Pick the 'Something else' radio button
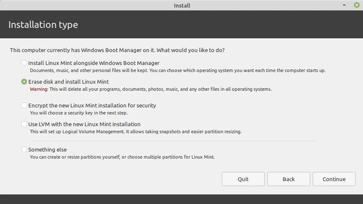363x204 pixels. tap(24, 150)
